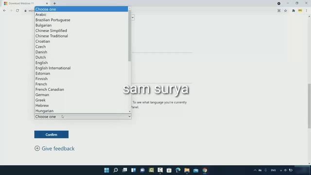Click the language list scrollbar thumb
311x175 pixels.
(130, 35)
